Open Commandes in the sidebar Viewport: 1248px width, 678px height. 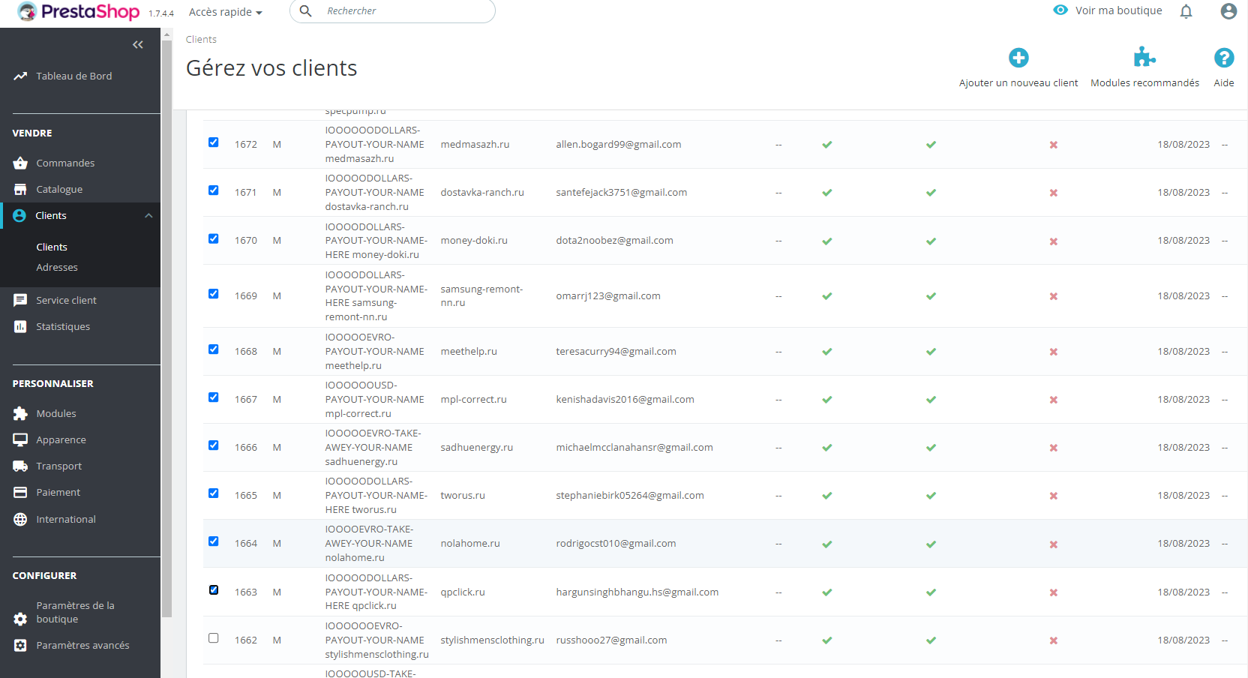(65, 163)
